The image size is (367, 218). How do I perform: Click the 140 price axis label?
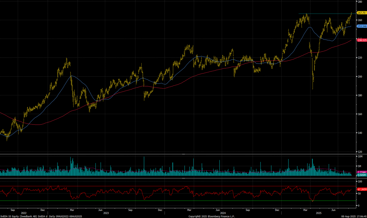pos(360,133)
